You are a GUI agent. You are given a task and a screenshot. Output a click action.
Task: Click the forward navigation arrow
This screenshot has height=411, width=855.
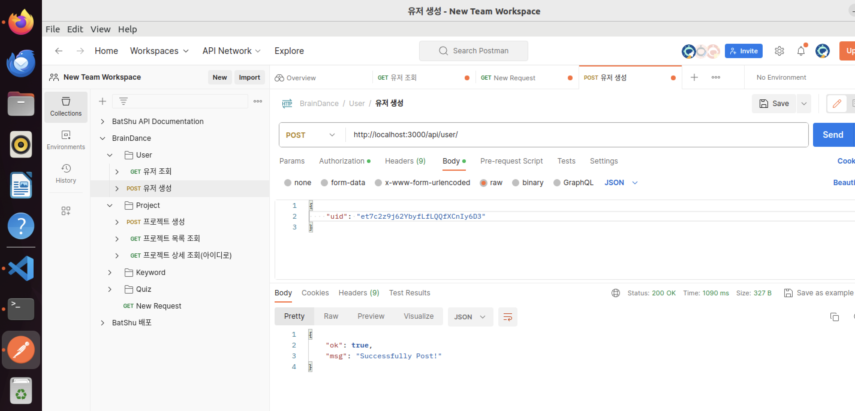80,51
